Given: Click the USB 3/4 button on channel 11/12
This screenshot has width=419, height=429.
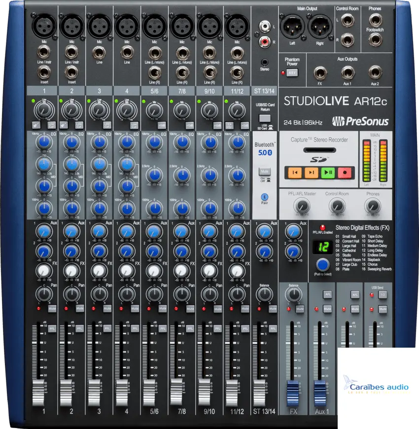Looking at the screenshot, I should [x=229, y=125].
